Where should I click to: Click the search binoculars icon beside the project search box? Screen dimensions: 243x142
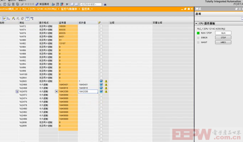click(105, 4)
